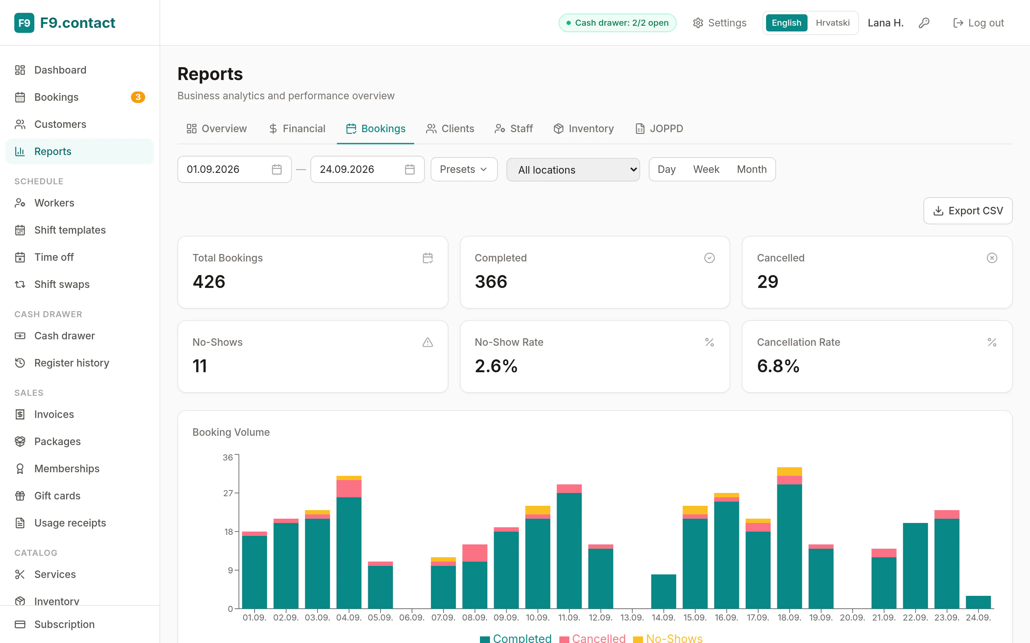The image size is (1030, 643).
Task: Click the No-Shows card showing 11
Action: tap(313, 357)
